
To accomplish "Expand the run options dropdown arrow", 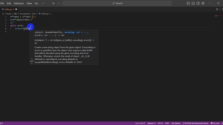I will click(220, 9).
